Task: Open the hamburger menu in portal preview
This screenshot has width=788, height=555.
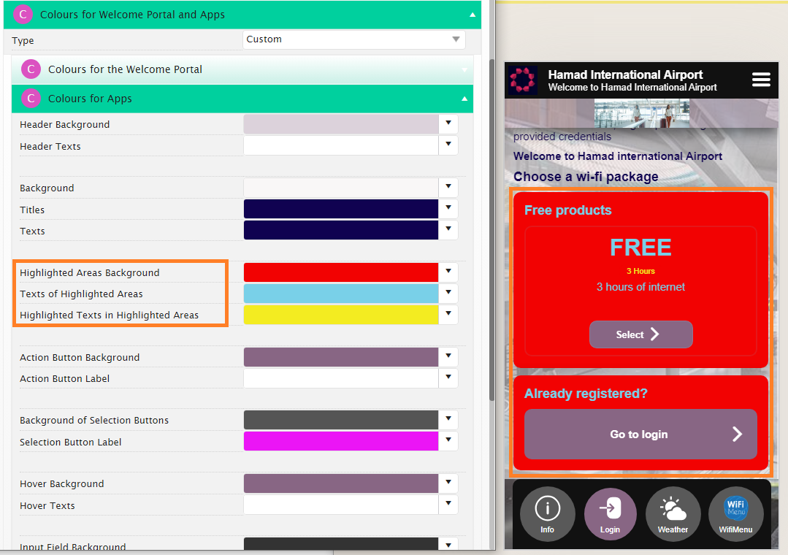Action: (761, 80)
